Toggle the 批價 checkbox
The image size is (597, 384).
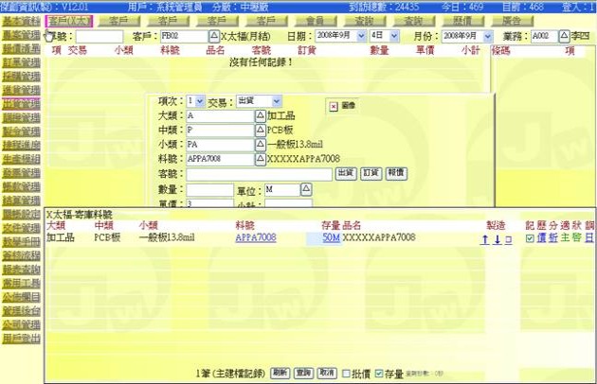click(348, 373)
